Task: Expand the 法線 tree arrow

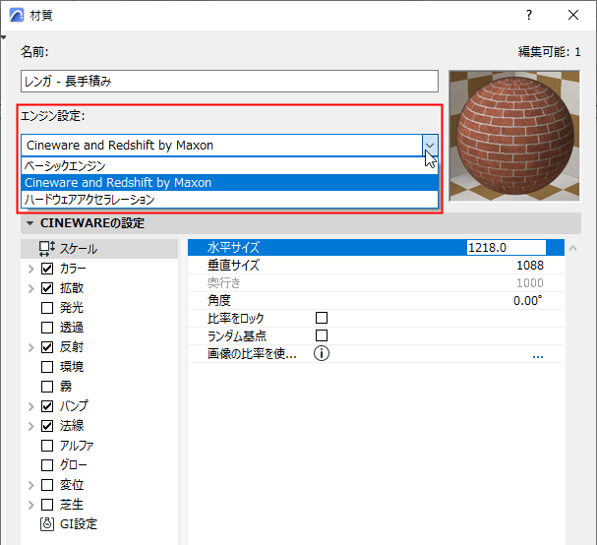Action: [31, 426]
